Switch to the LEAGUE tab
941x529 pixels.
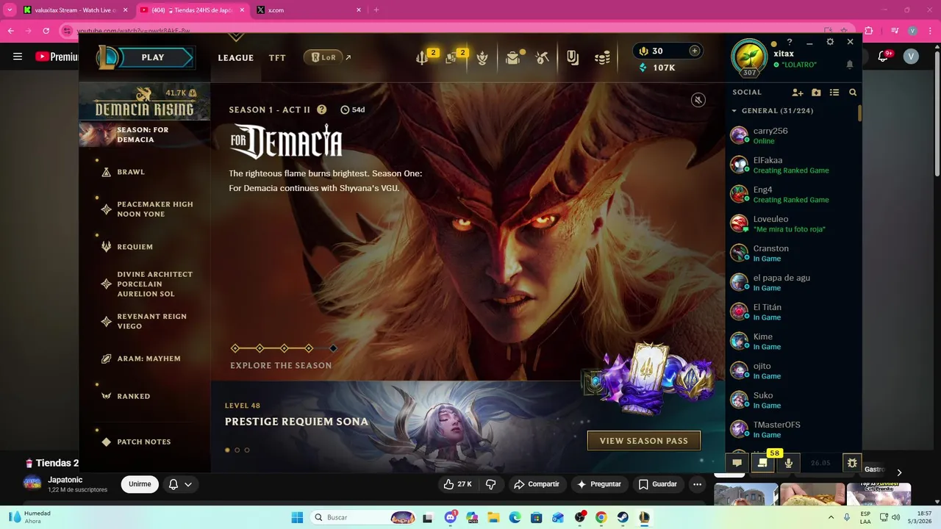tap(236, 57)
